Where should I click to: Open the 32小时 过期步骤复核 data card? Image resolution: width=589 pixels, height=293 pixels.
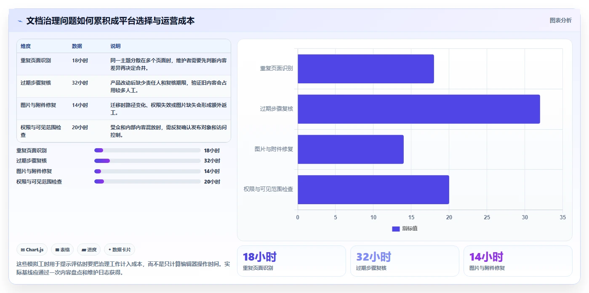405,261
